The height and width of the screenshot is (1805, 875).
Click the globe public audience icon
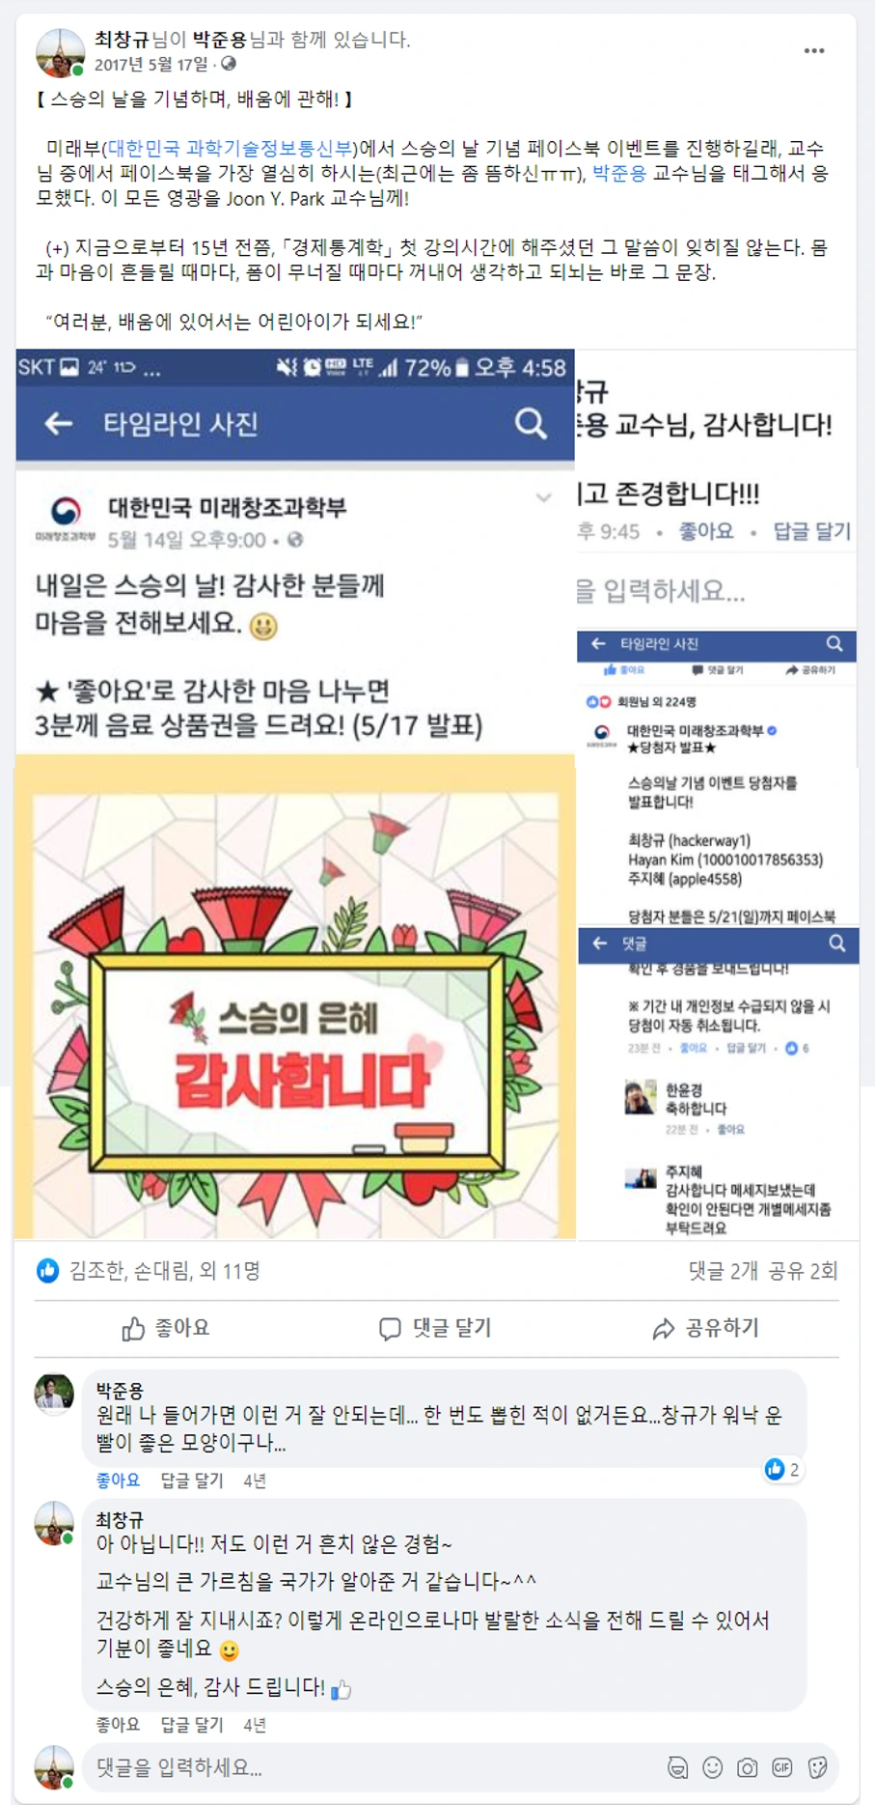pos(229,64)
